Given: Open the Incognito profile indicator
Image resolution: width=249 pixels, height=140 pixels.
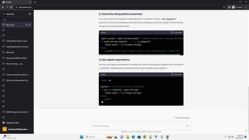Looking at the screenshot, I should (x=237, y=7).
